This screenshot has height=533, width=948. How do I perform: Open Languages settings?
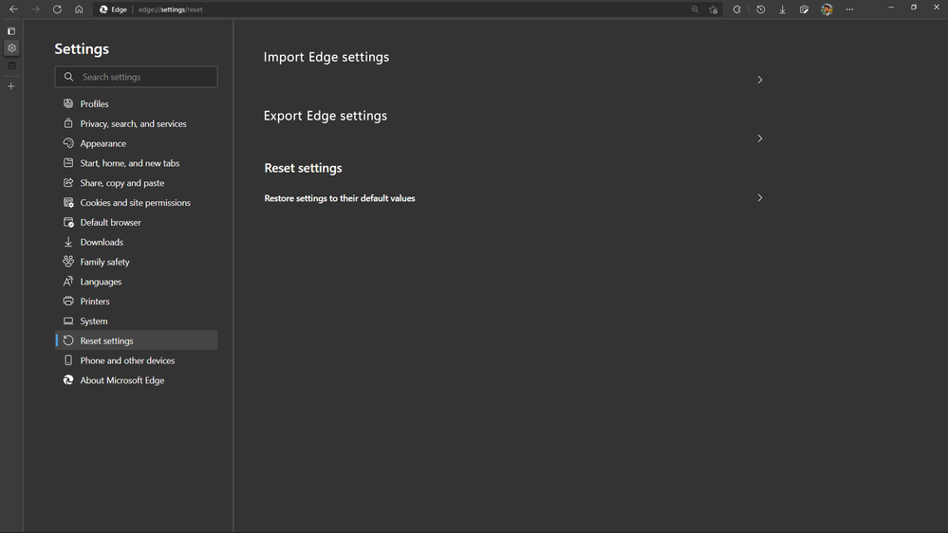pos(136,282)
